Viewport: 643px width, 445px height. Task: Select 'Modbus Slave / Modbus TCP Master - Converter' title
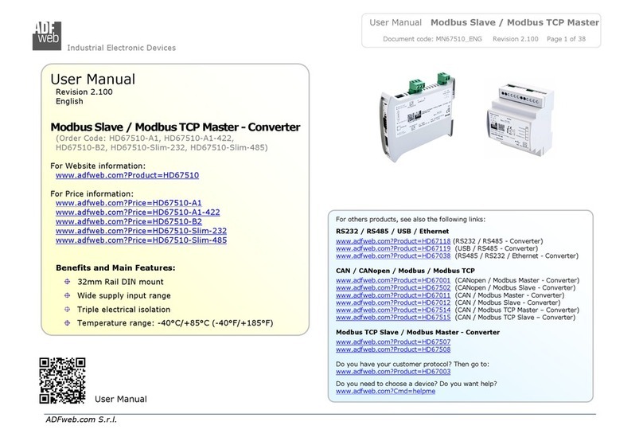[175, 127]
